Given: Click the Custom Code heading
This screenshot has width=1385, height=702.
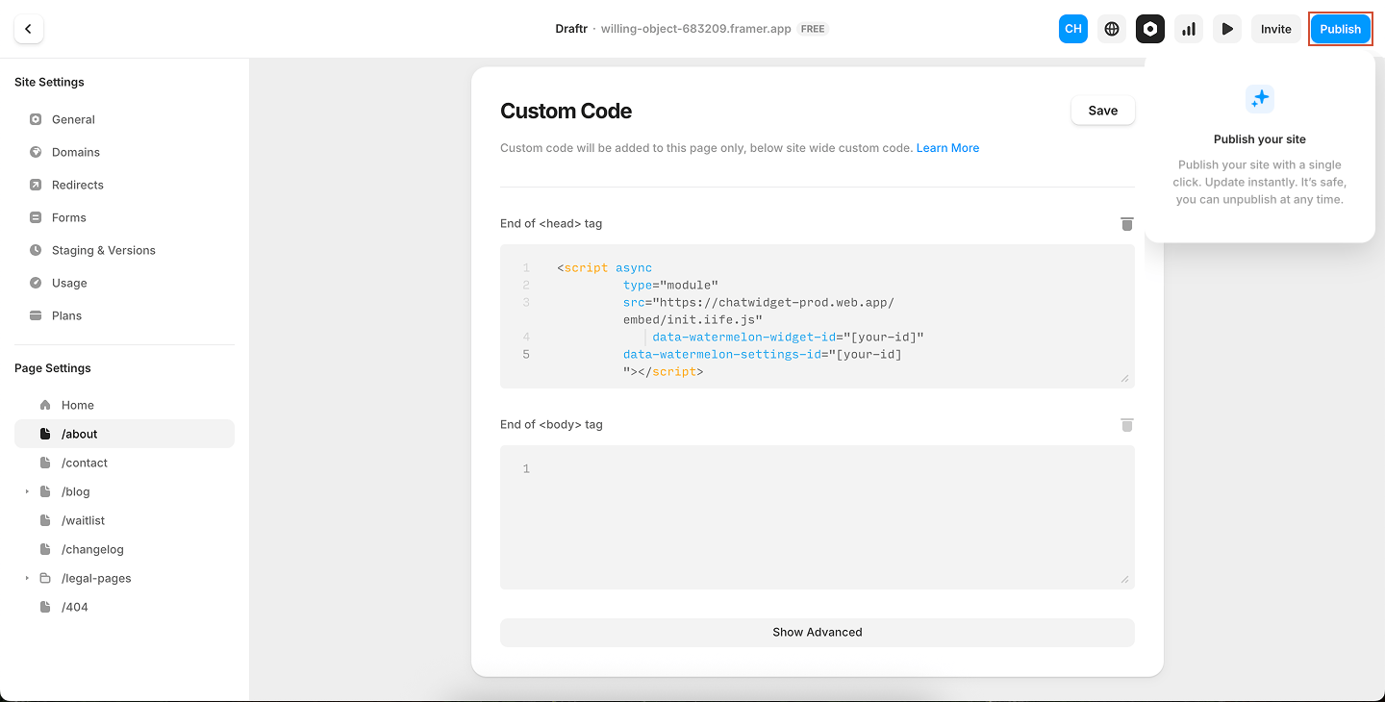Looking at the screenshot, I should coord(566,111).
